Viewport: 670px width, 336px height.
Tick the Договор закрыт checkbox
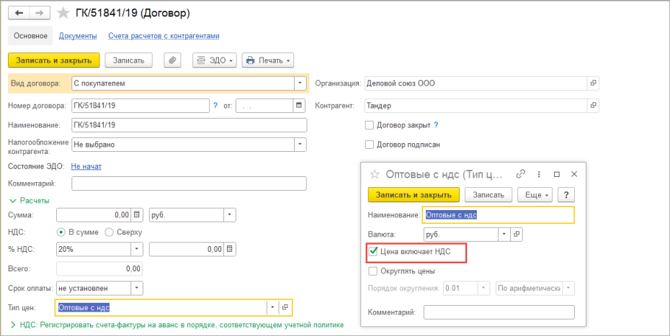click(x=369, y=125)
